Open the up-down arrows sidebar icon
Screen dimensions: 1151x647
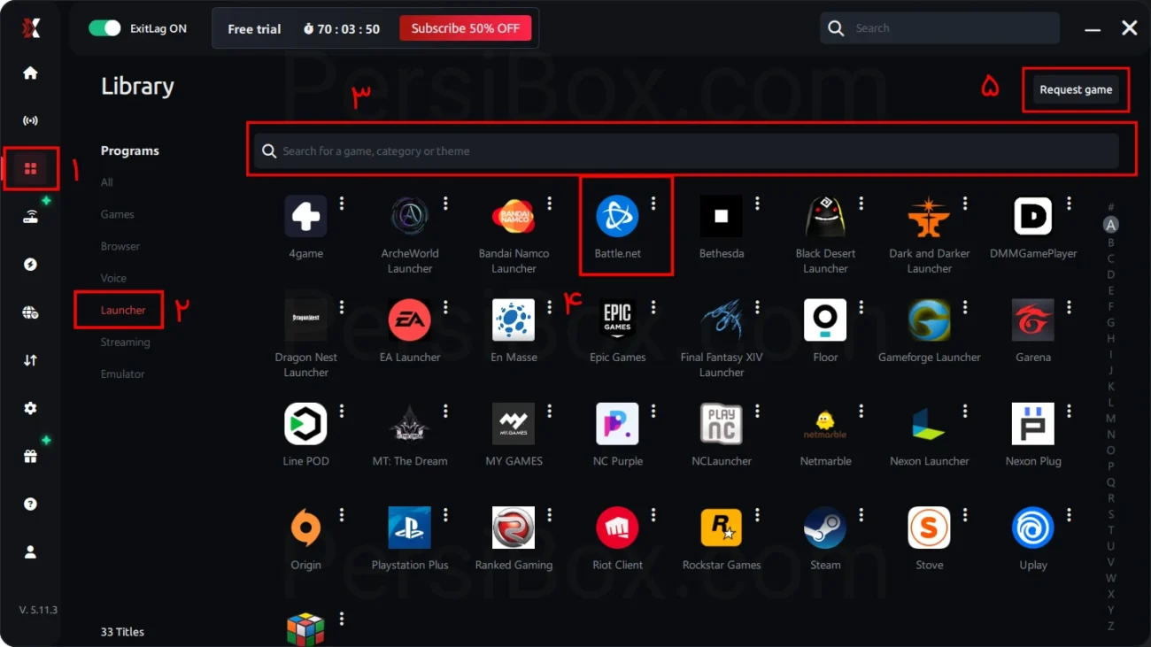30,360
